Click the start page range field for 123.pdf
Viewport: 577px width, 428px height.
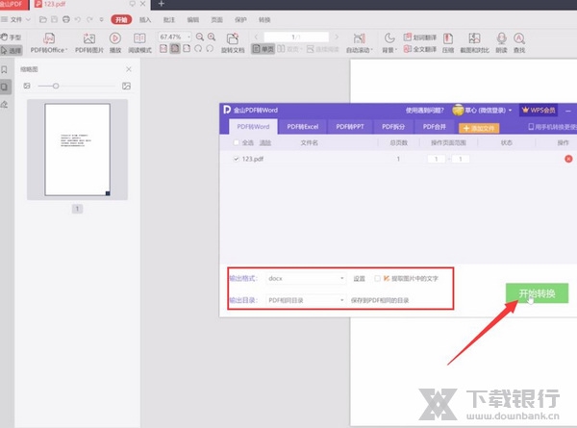[x=437, y=159]
